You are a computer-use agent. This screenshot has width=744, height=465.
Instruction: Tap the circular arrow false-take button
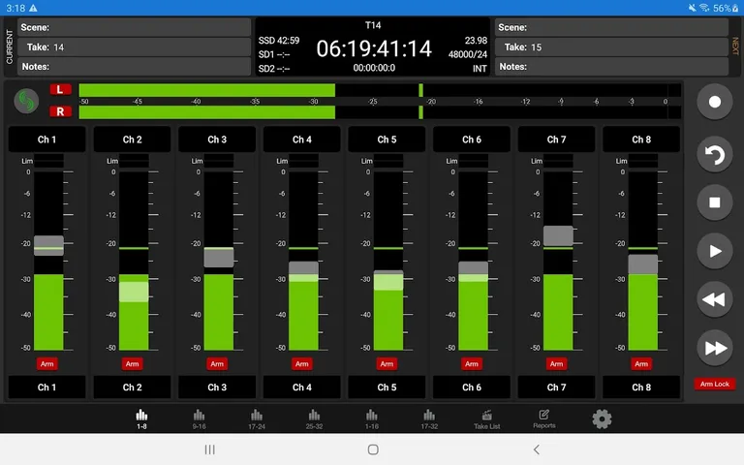[715, 155]
